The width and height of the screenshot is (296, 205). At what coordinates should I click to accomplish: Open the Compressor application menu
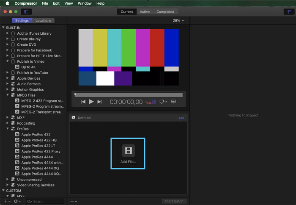click(x=26, y=3)
